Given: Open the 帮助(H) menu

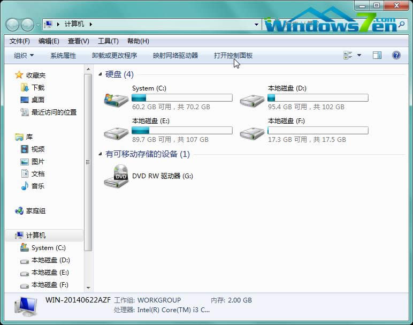Looking at the screenshot, I should (x=138, y=41).
